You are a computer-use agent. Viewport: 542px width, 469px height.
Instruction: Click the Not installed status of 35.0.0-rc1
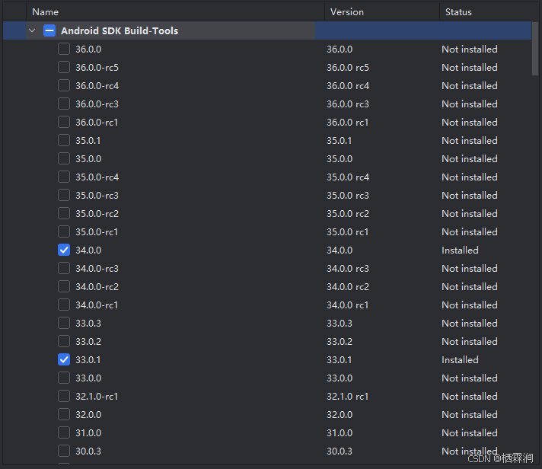tap(470, 232)
